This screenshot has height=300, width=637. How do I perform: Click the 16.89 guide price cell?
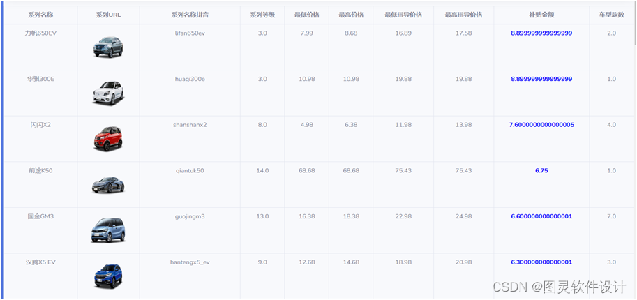403,33
